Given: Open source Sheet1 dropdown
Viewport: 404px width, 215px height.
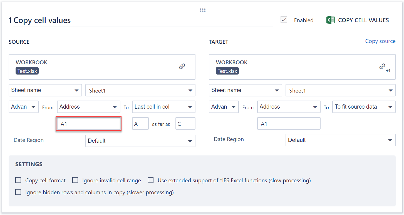Looking at the screenshot, I should coord(140,91).
